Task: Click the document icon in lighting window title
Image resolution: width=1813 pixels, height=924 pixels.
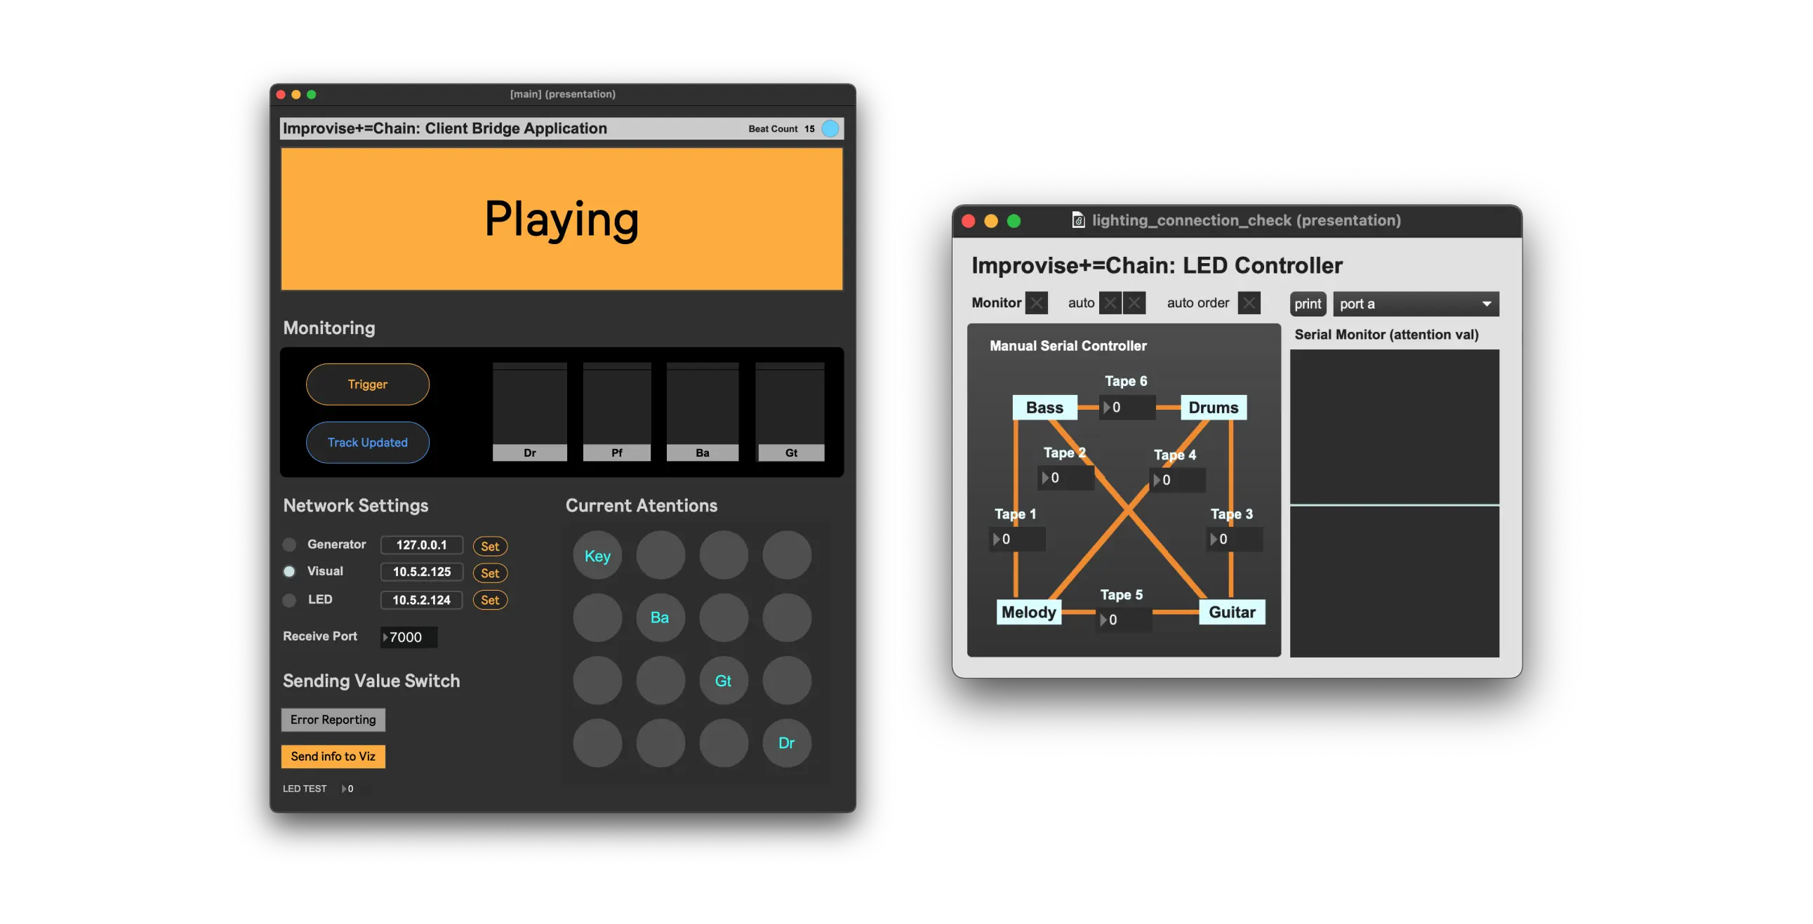Action: point(1077,220)
